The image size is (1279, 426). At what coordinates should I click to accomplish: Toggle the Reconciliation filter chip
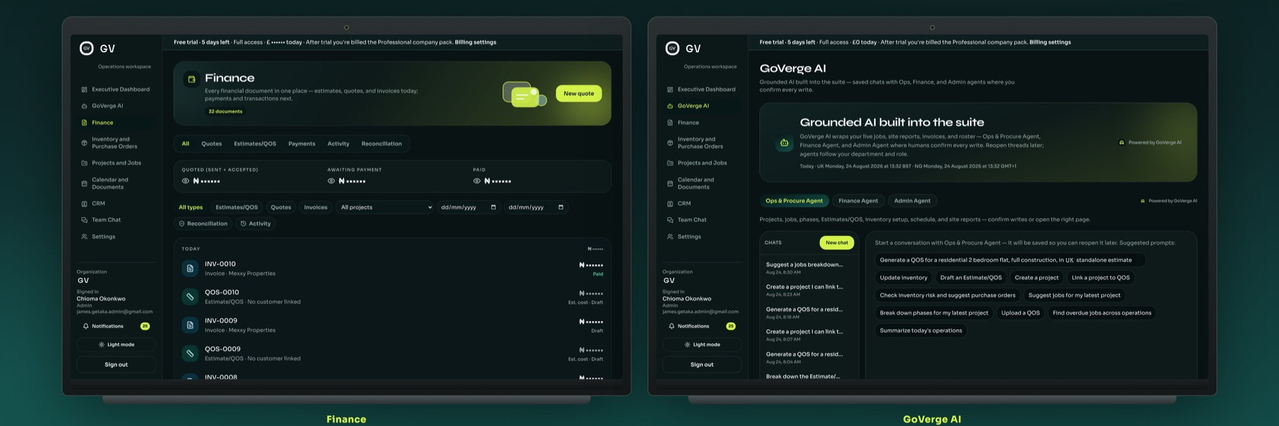click(203, 224)
